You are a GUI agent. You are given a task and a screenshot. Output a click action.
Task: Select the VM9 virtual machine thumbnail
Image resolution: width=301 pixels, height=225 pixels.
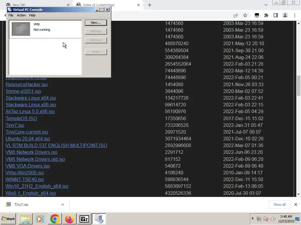[x=21, y=29]
